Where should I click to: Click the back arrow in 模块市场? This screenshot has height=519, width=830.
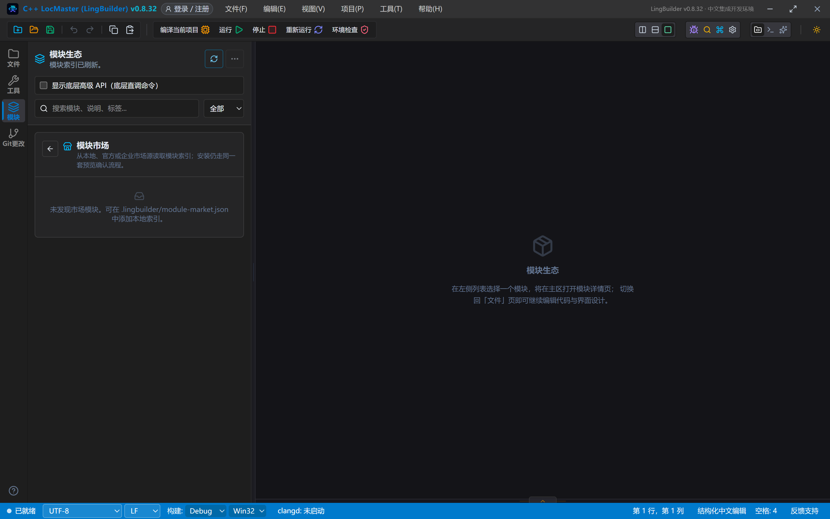pos(50,148)
